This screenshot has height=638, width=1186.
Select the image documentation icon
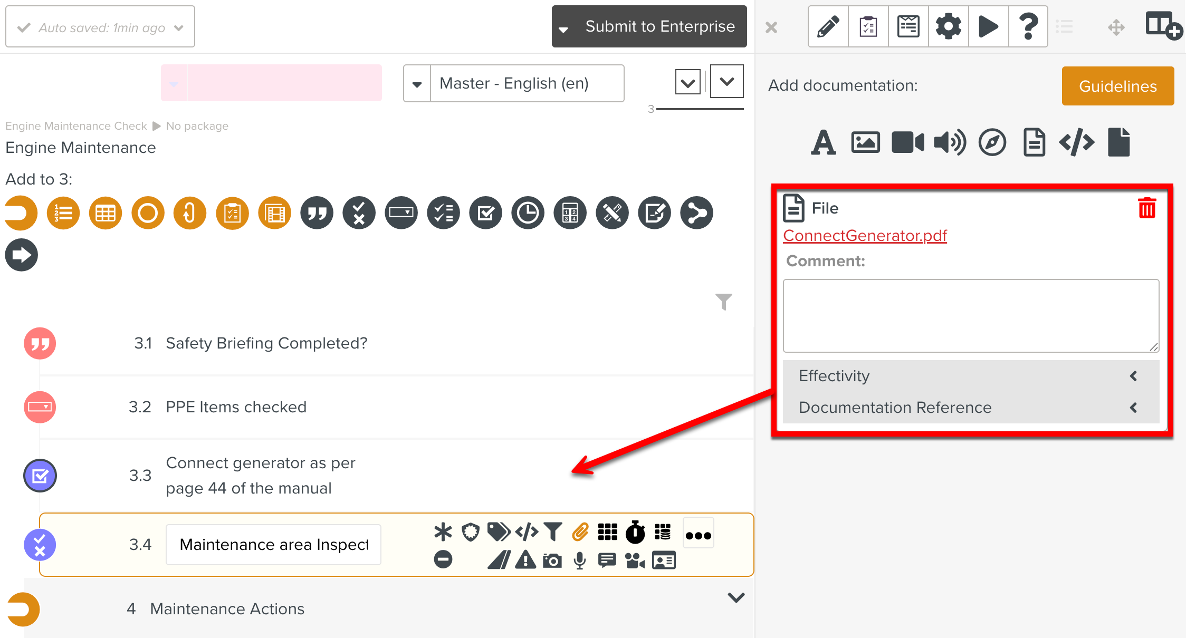tap(865, 142)
